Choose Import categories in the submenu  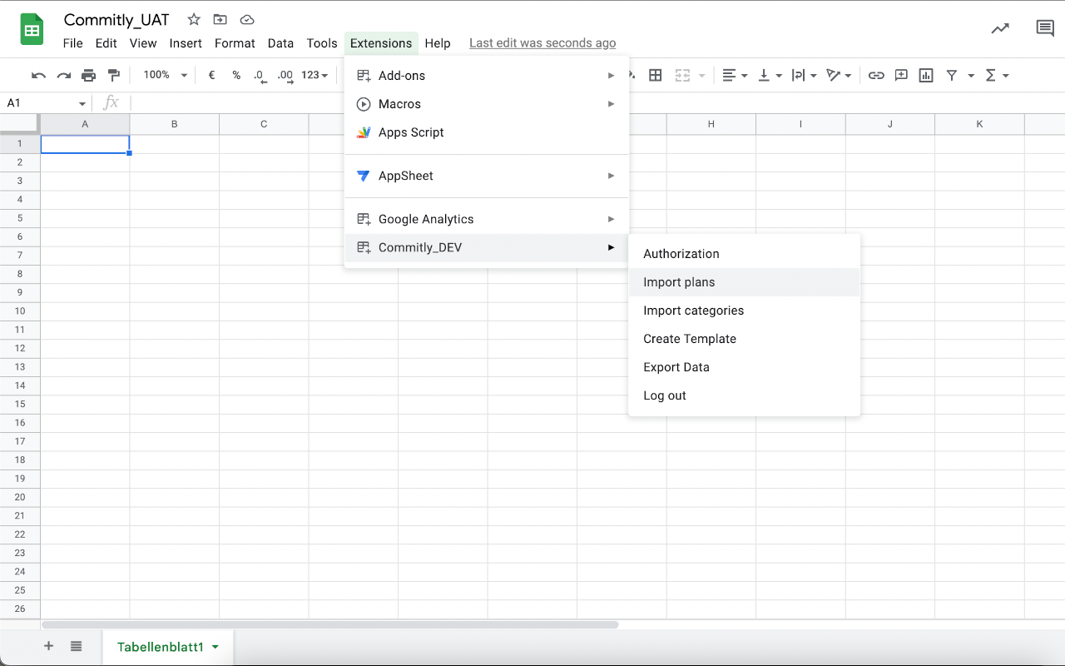click(x=745, y=311)
